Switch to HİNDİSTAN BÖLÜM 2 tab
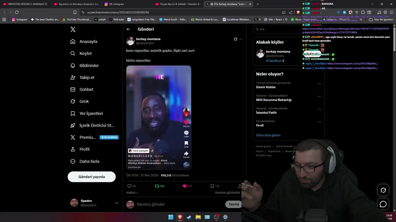Viewport: 396px width, 222px height. (x=25, y=4)
